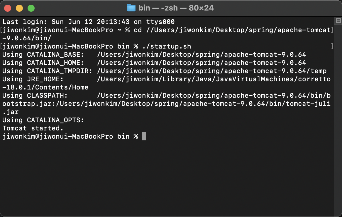
Task: Click the "Using CATALINA_OPTS:" label
Action: click(x=43, y=120)
